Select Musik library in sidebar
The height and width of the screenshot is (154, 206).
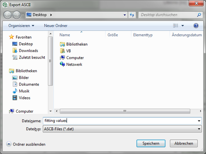coord(24,91)
